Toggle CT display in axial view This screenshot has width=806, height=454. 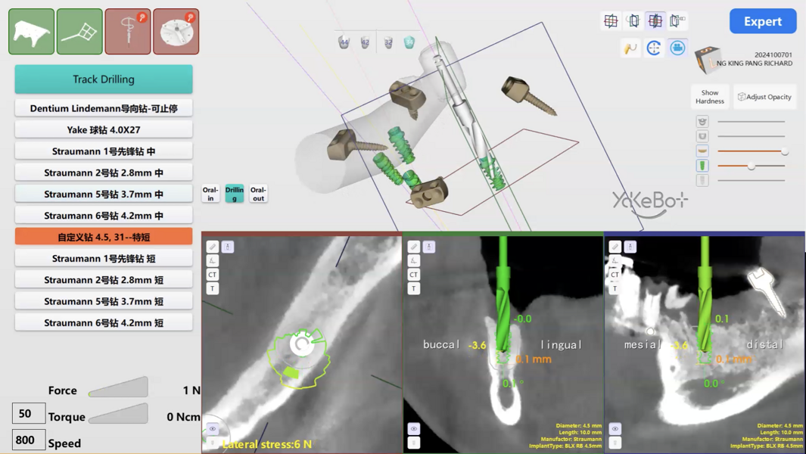[x=213, y=275]
